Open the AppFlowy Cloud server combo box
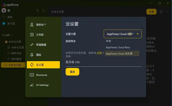172x106 pixels. [x=123, y=34]
